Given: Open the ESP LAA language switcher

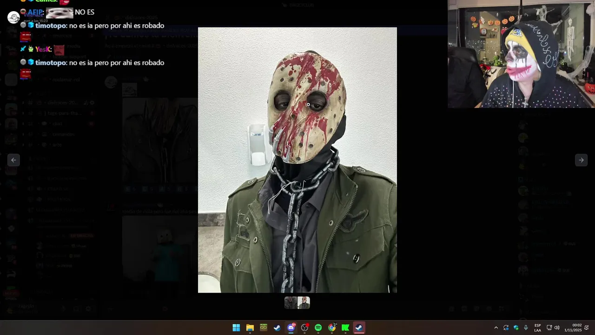Looking at the screenshot, I should tap(538, 328).
